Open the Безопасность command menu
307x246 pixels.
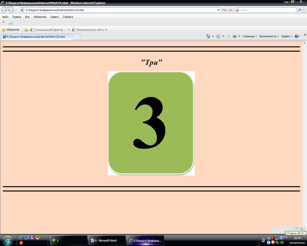click(269, 36)
